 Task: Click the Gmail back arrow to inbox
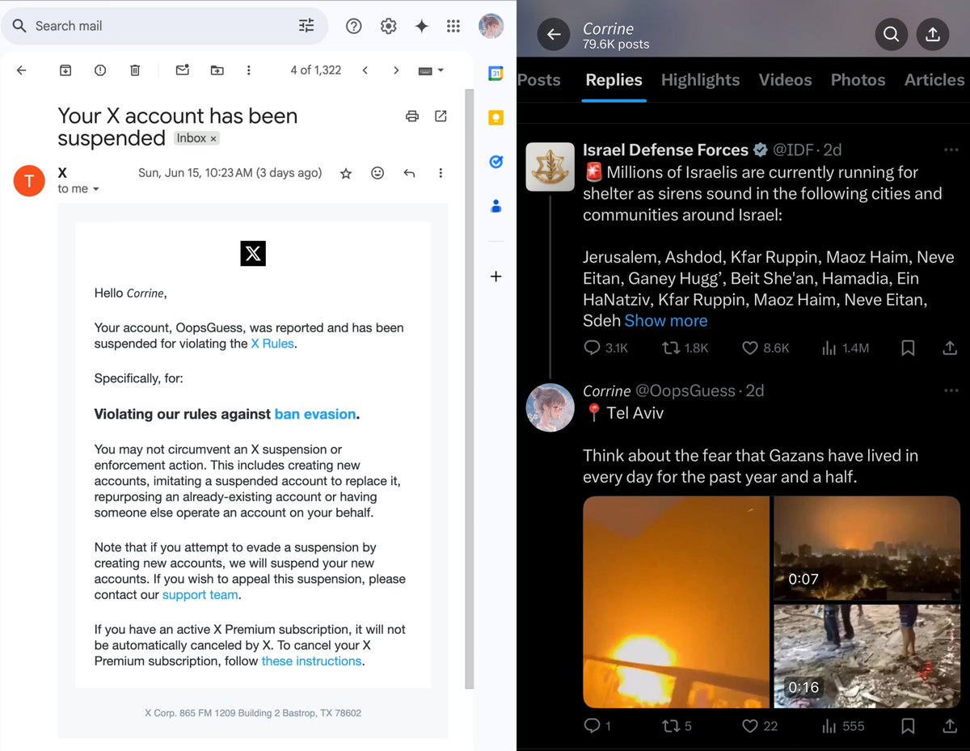tap(22, 70)
